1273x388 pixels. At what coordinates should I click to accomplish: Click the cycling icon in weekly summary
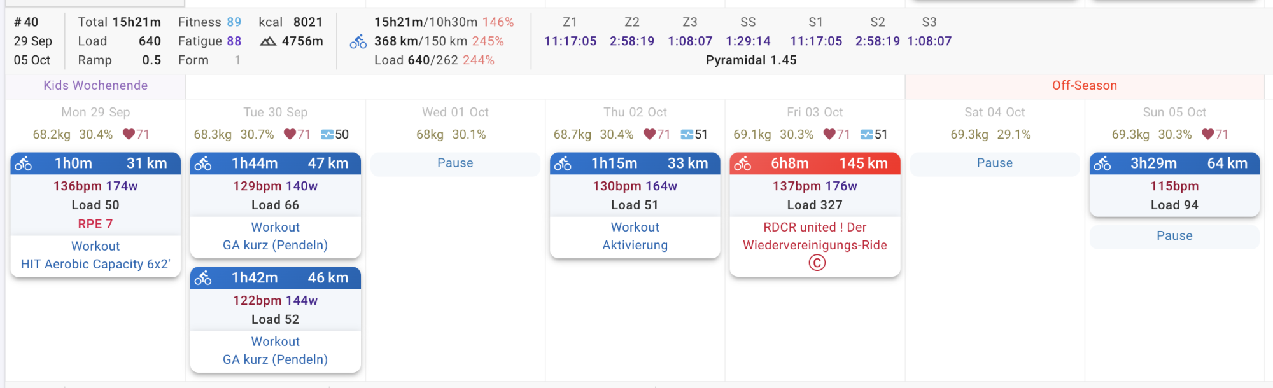click(358, 41)
